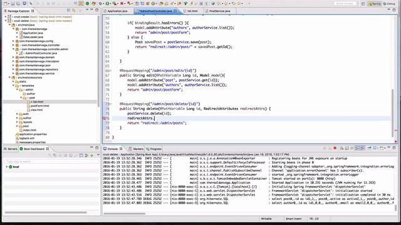The width and height of the screenshot is (401, 225).
Task: Click the Quick Access search field
Action: tap(345, 4)
